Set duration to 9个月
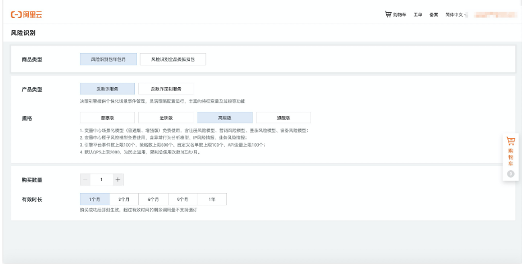The height and width of the screenshot is (264, 522). [183, 199]
